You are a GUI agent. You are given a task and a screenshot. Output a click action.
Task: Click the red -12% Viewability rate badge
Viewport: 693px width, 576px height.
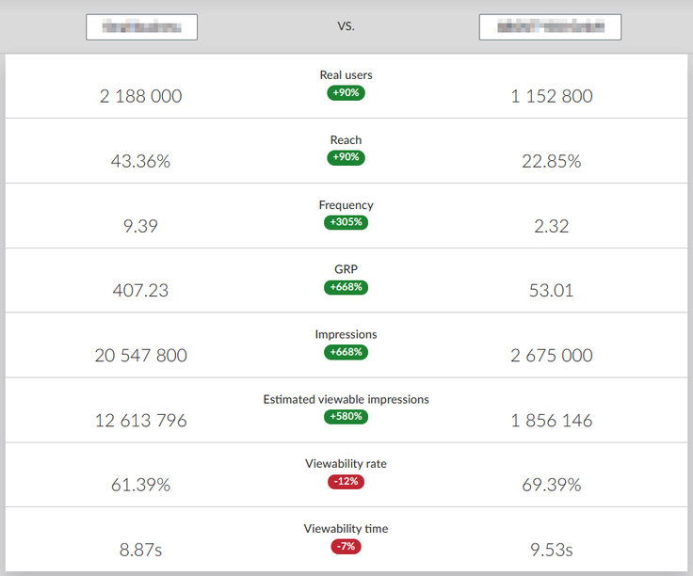[346, 482]
